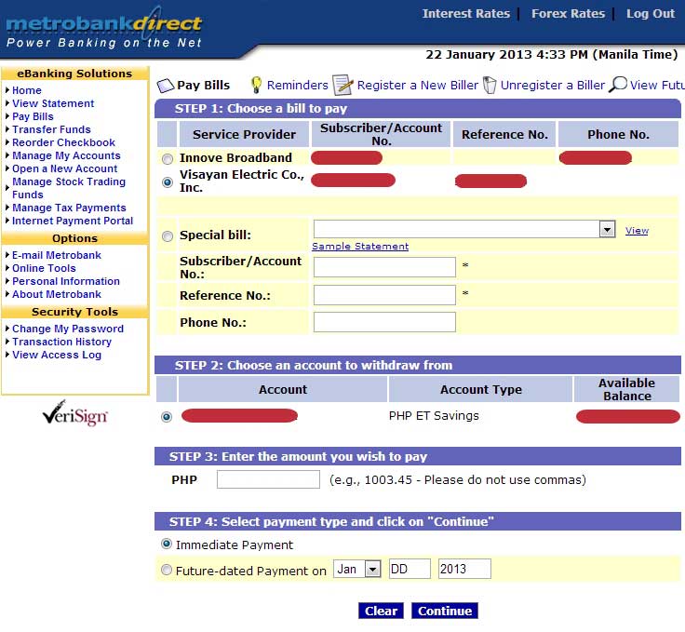Open E-mail Metrobank link

pyautogui.click(x=57, y=255)
